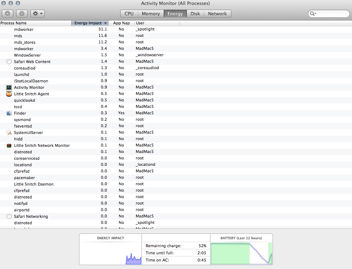Open the search magnifier options dropdown
352x269 pixels.
tap(313, 14)
